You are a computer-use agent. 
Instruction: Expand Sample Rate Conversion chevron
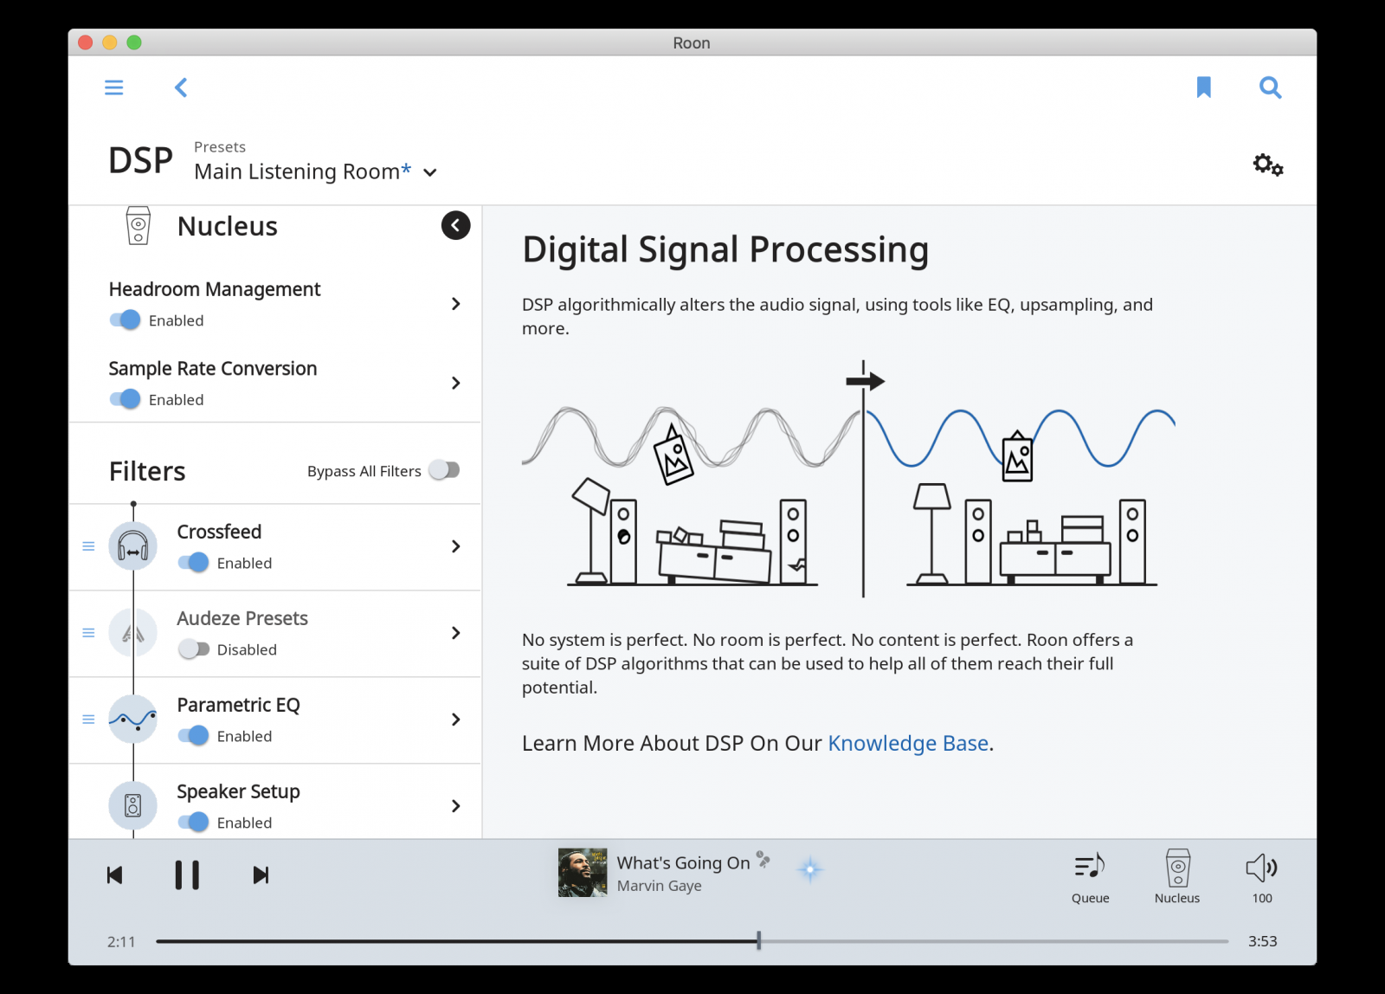(x=455, y=383)
